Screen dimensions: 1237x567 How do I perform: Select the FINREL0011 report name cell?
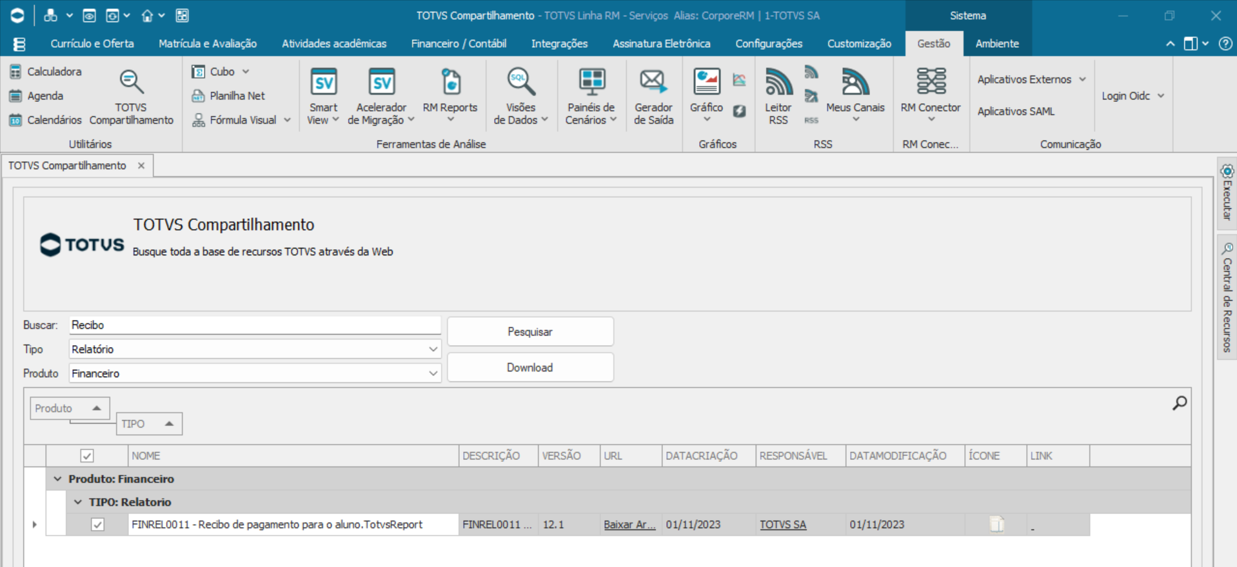(293, 524)
